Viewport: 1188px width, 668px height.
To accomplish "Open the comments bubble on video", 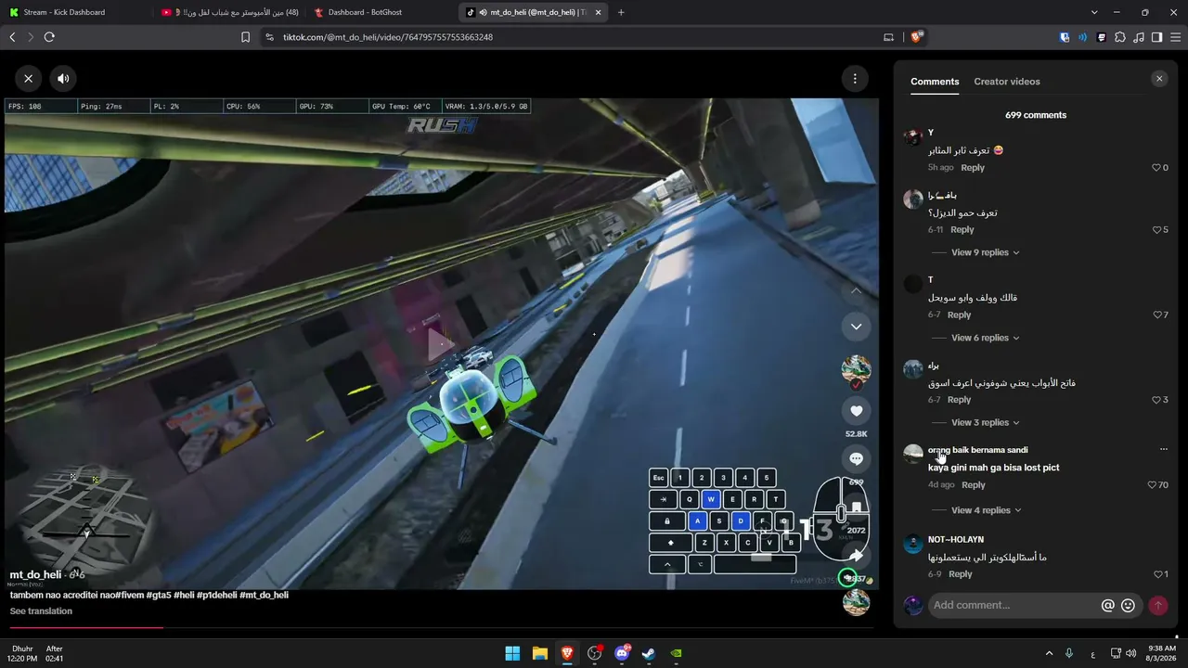I will [856, 459].
